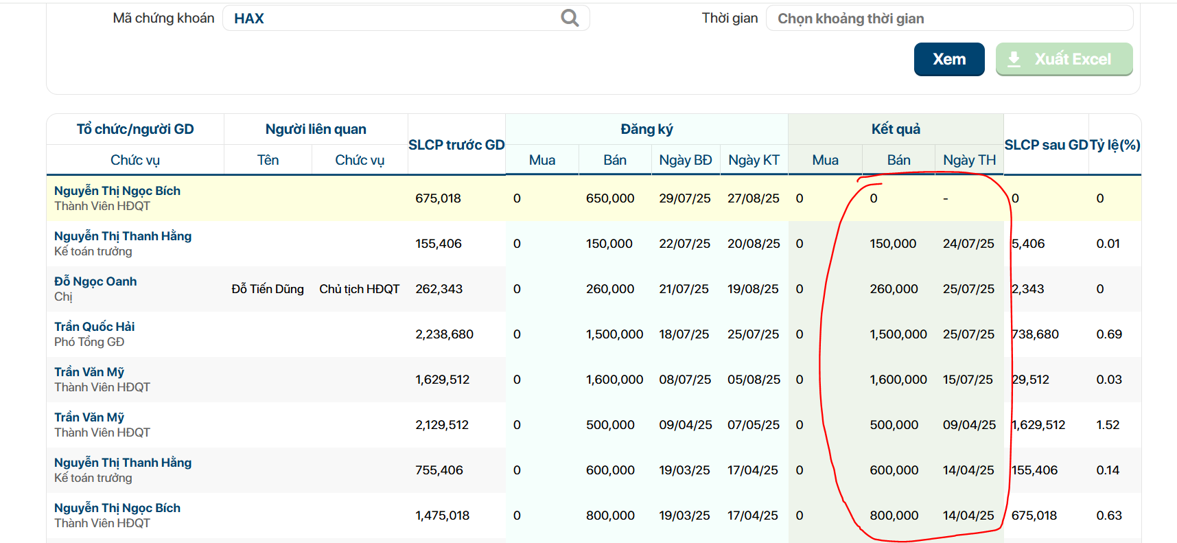Viewport: 1177px width, 543px height.
Task: Click the Xuất Excel download icon
Action: (x=1014, y=60)
